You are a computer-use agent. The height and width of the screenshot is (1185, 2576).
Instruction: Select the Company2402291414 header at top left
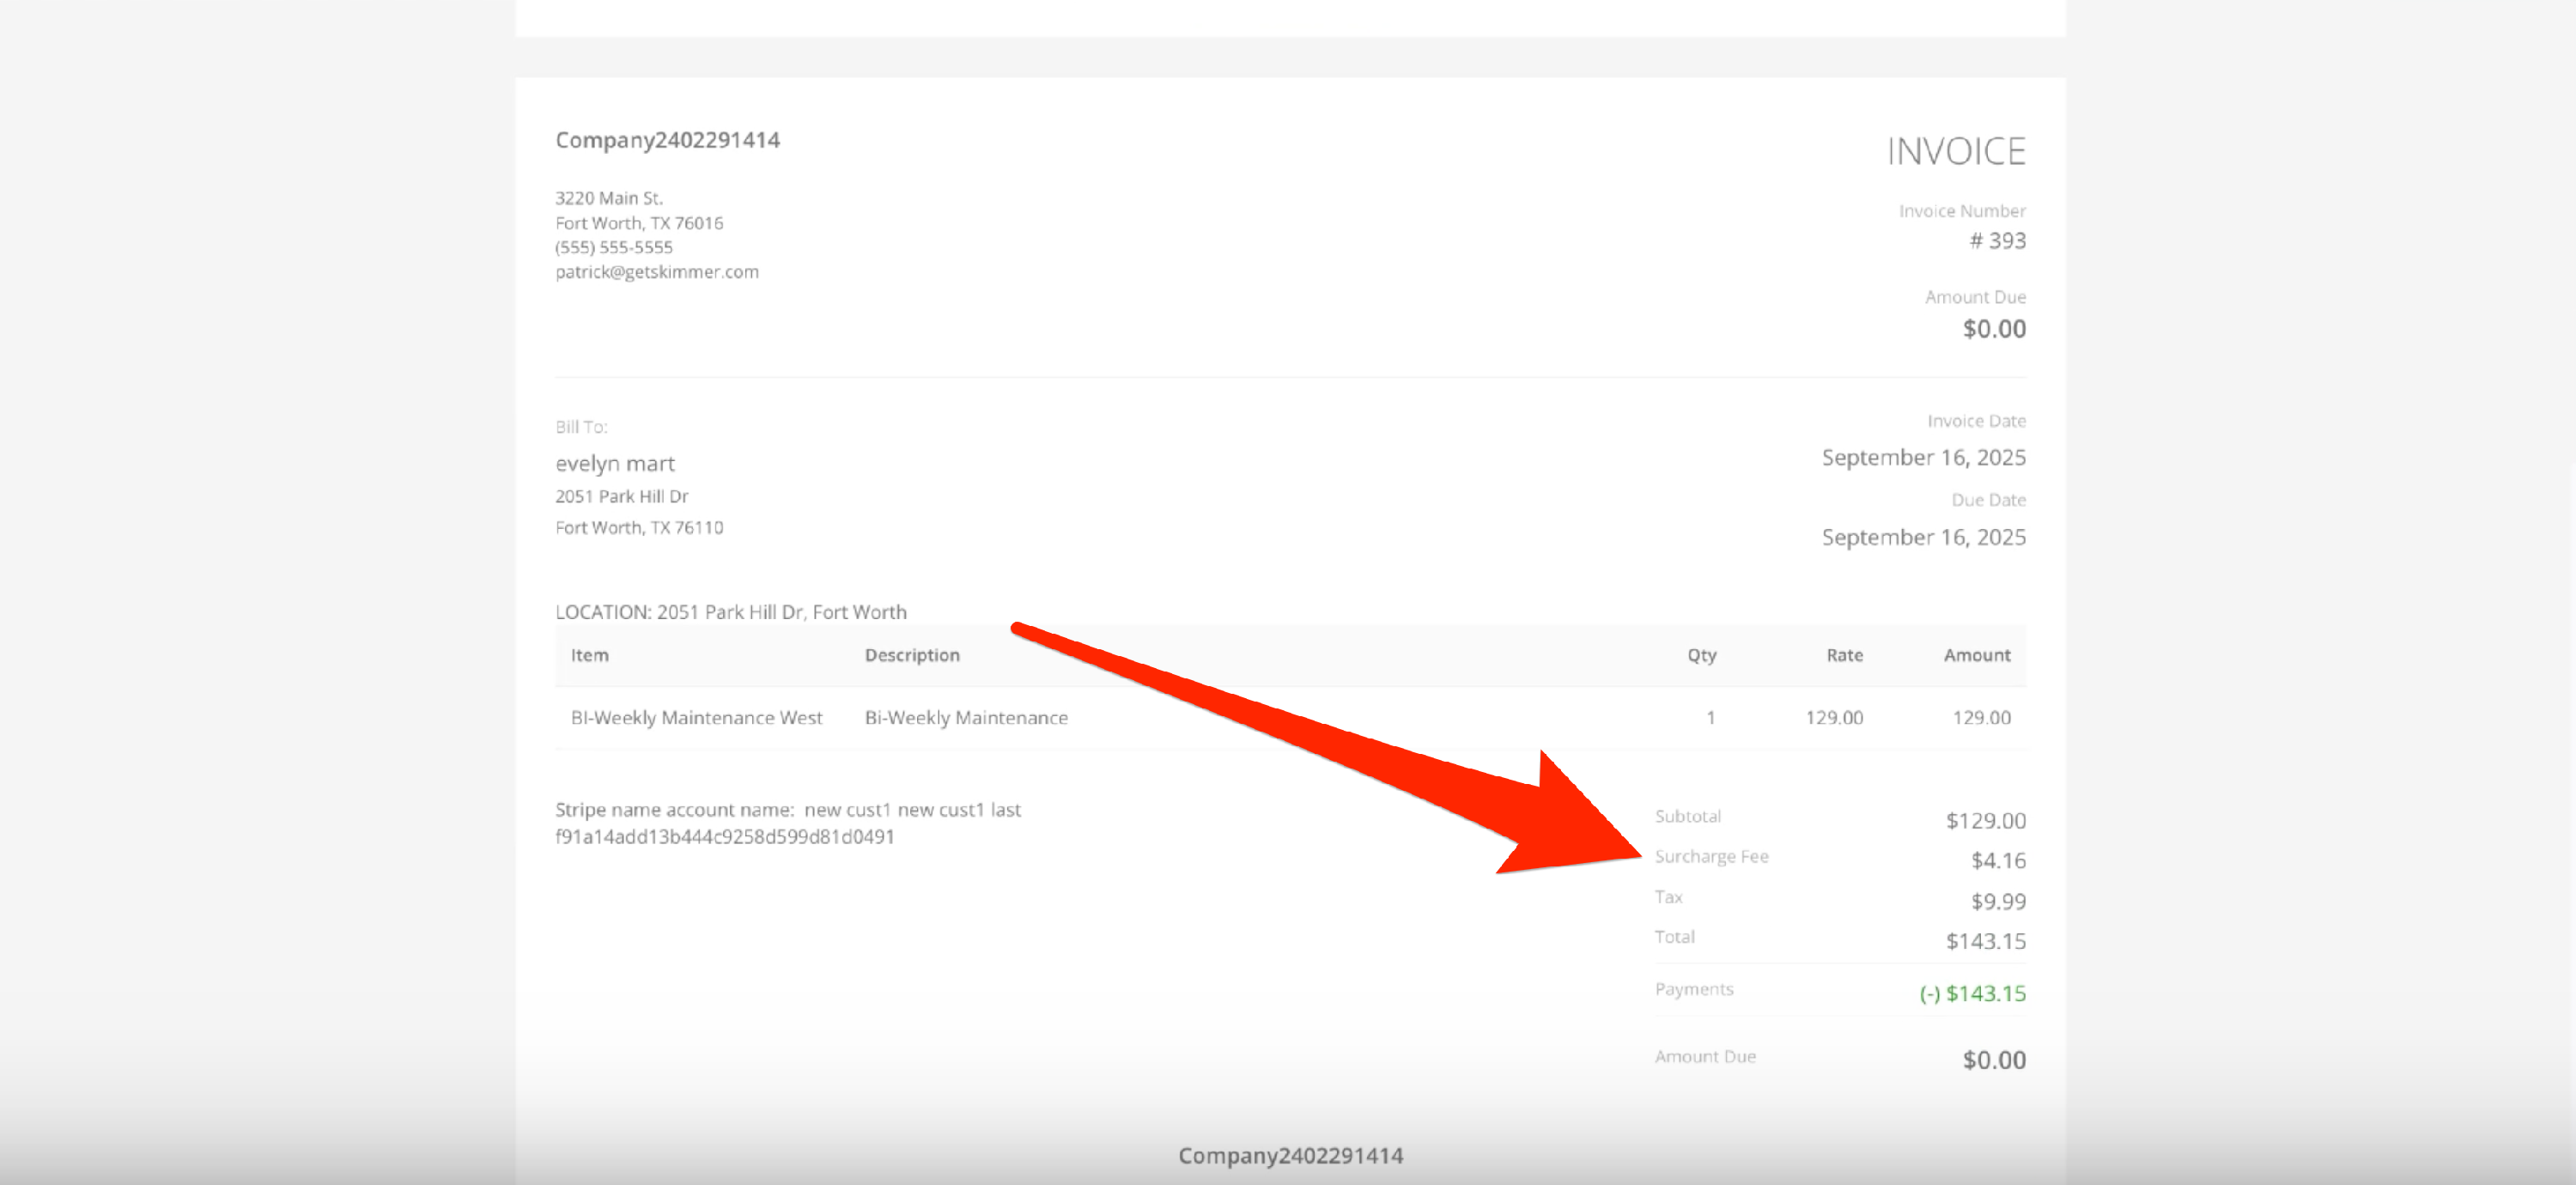[667, 140]
